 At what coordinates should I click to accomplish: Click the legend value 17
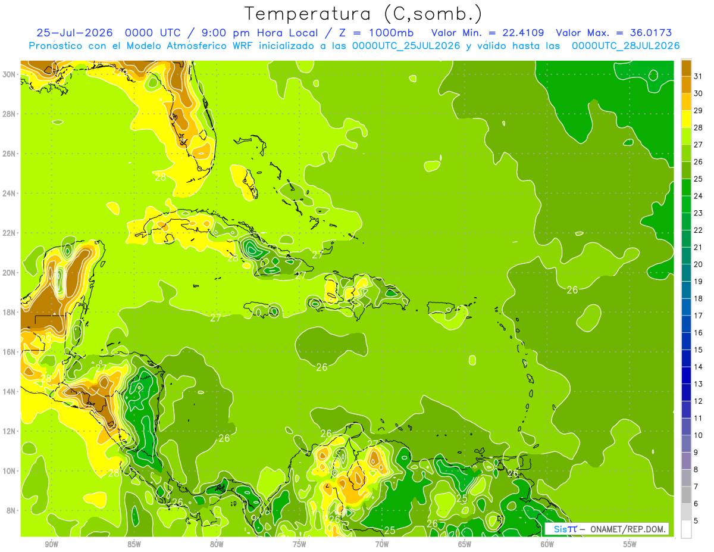tap(699, 316)
